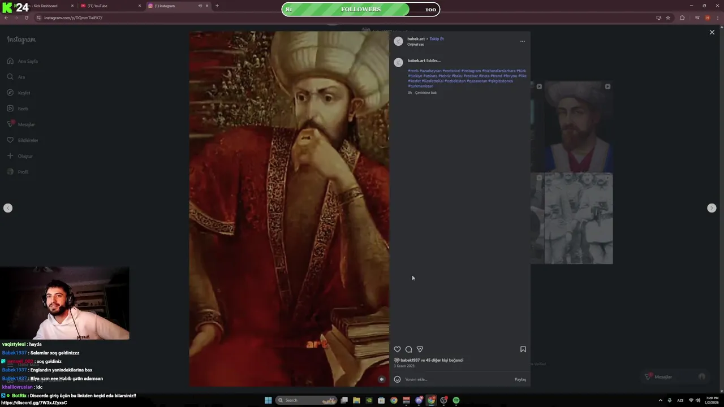Open Keşfet explore in the sidebar
The image size is (724, 407).
(x=19, y=93)
